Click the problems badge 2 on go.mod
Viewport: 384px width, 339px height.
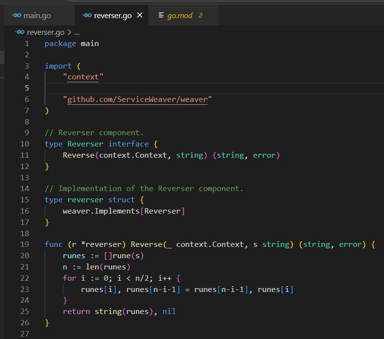click(x=200, y=16)
